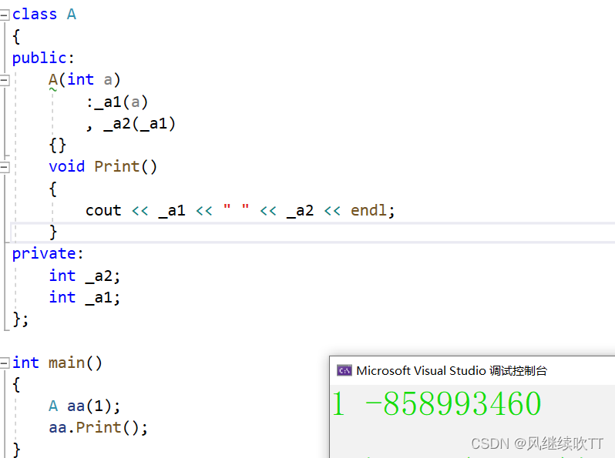This screenshot has height=458, width=615.
Task: Click the Microsoft Visual Studio debug console title
Action: [452, 370]
